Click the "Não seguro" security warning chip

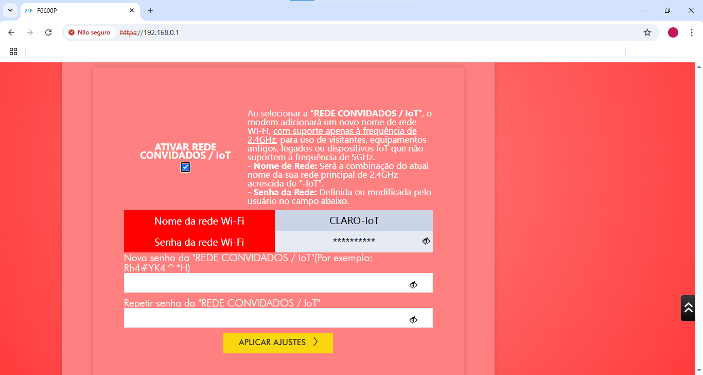tap(90, 32)
